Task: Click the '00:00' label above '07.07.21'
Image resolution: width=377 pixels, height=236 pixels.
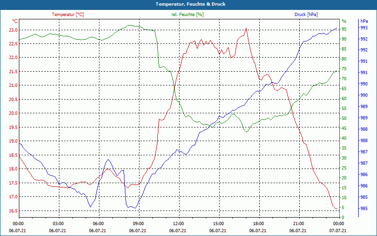Action: pos(339,223)
